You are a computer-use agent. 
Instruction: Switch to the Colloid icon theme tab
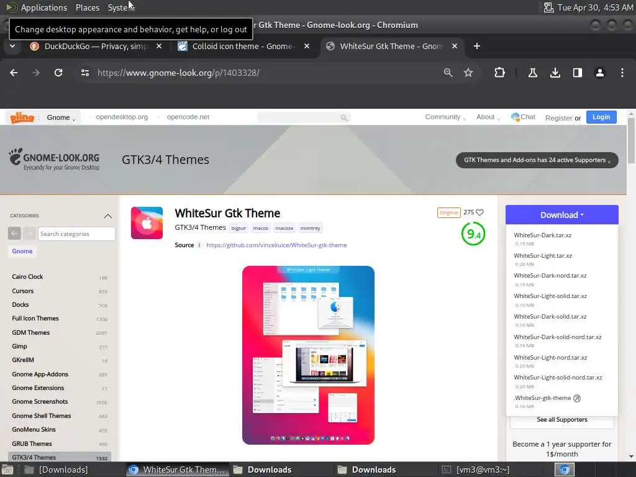pos(242,46)
